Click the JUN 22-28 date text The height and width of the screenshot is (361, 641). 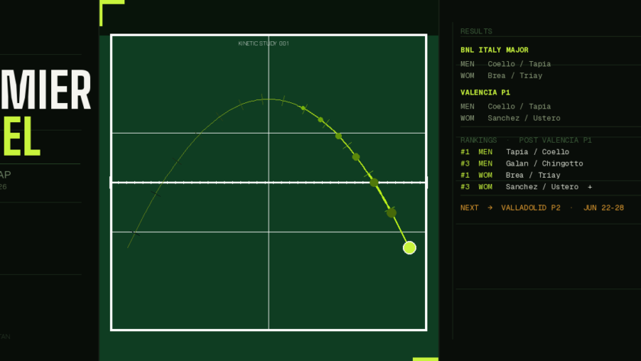click(x=604, y=208)
